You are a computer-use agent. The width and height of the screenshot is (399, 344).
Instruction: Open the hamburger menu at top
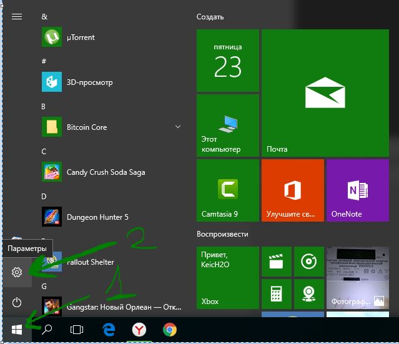[17, 16]
